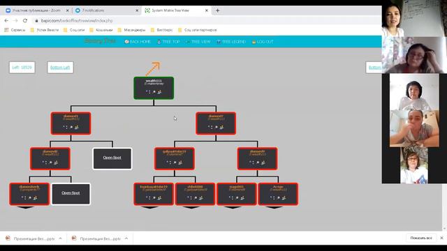Viewport: 447px width, 251px height.
Task: Go back with browser back arrow
Action: coord(6,20)
